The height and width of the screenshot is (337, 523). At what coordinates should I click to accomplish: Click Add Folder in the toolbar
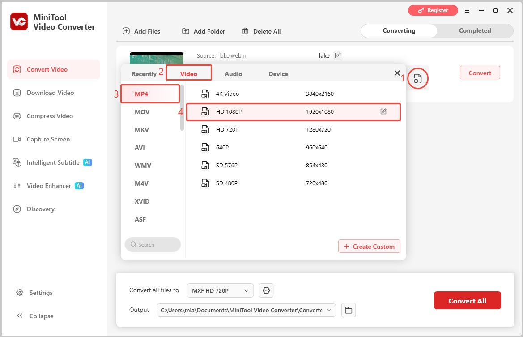(x=204, y=31)
